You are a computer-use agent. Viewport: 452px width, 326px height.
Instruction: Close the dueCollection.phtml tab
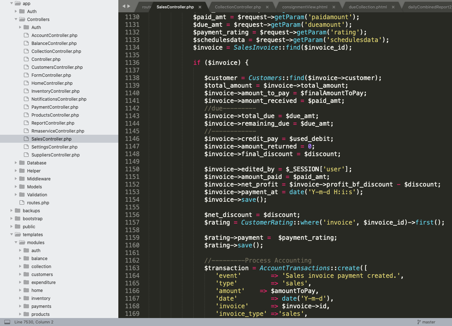(393, 7)
